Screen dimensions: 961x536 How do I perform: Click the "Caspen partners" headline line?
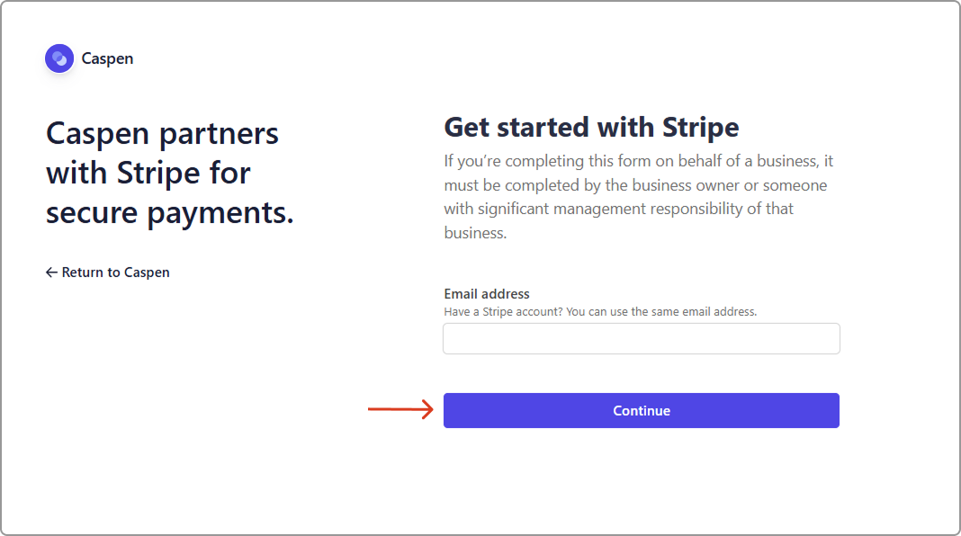point(162,133)
